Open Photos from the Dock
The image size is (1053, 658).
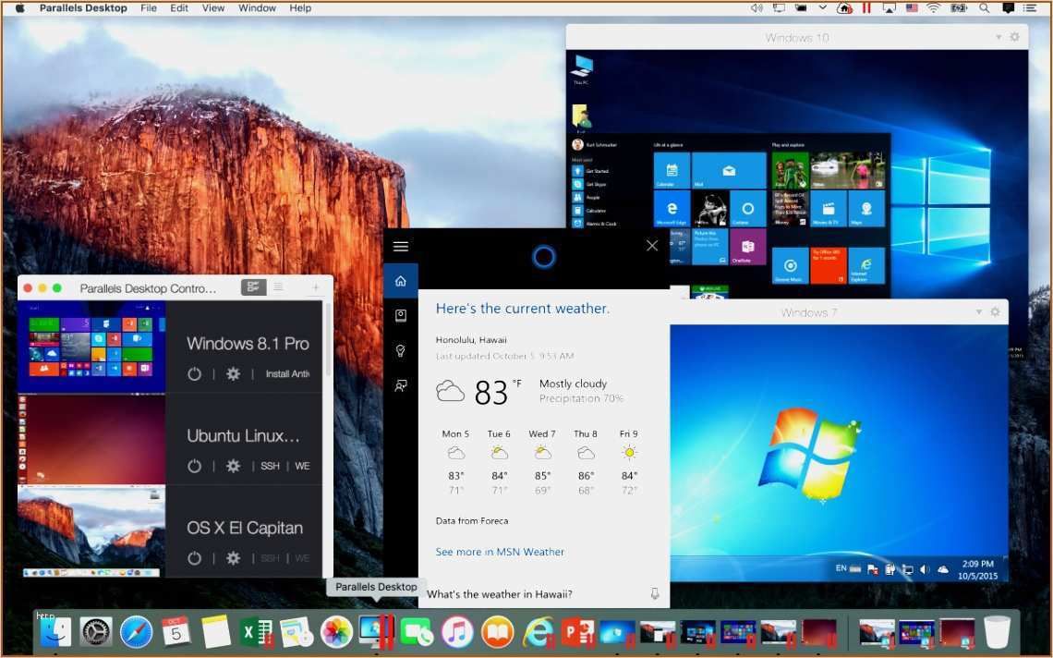[x=336, y=632]
